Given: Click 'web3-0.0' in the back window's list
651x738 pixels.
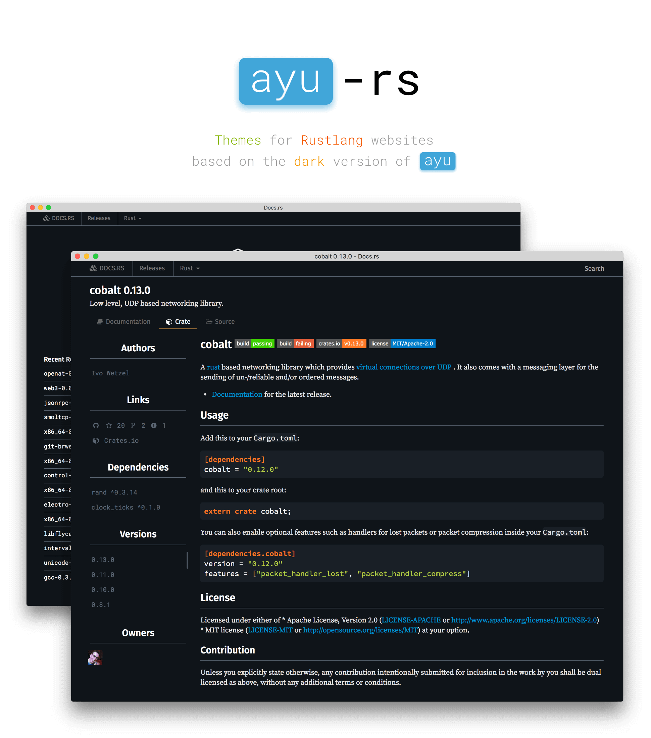Looking at the screenshot, I should (57, 388).
